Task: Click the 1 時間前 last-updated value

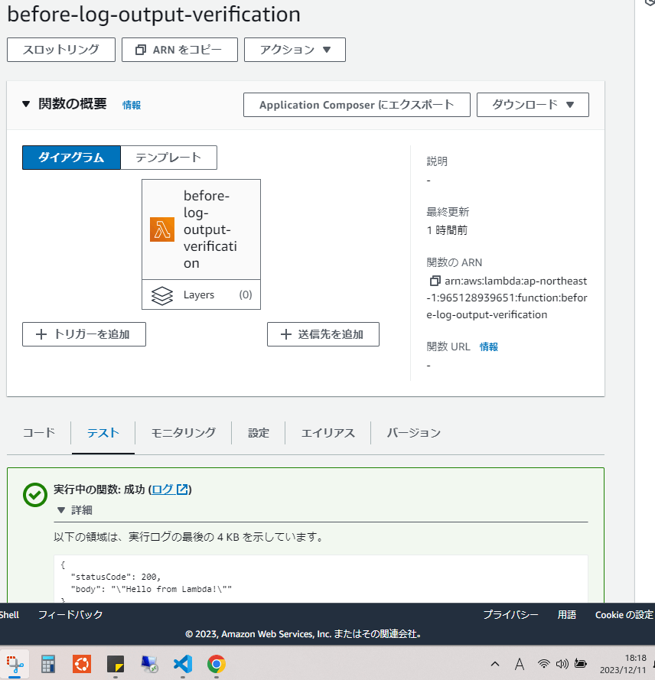Action: coord(447,230)
